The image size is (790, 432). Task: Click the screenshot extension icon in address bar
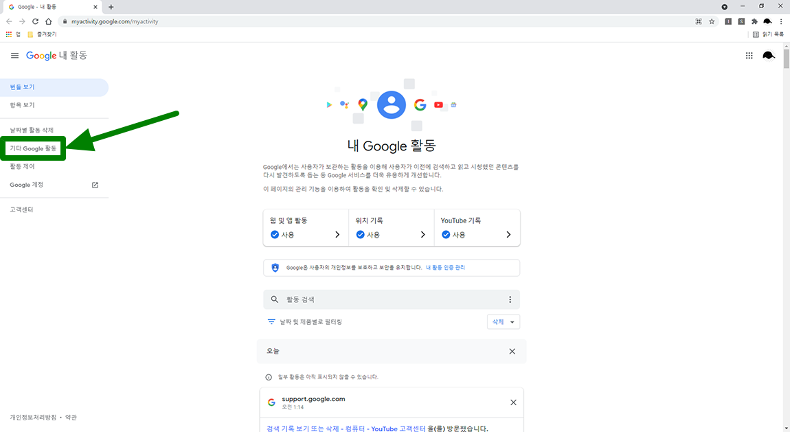point(699,22)
